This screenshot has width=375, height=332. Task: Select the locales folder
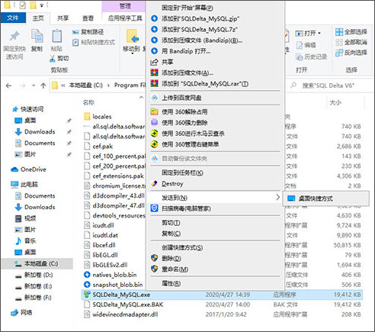(98, 117)
